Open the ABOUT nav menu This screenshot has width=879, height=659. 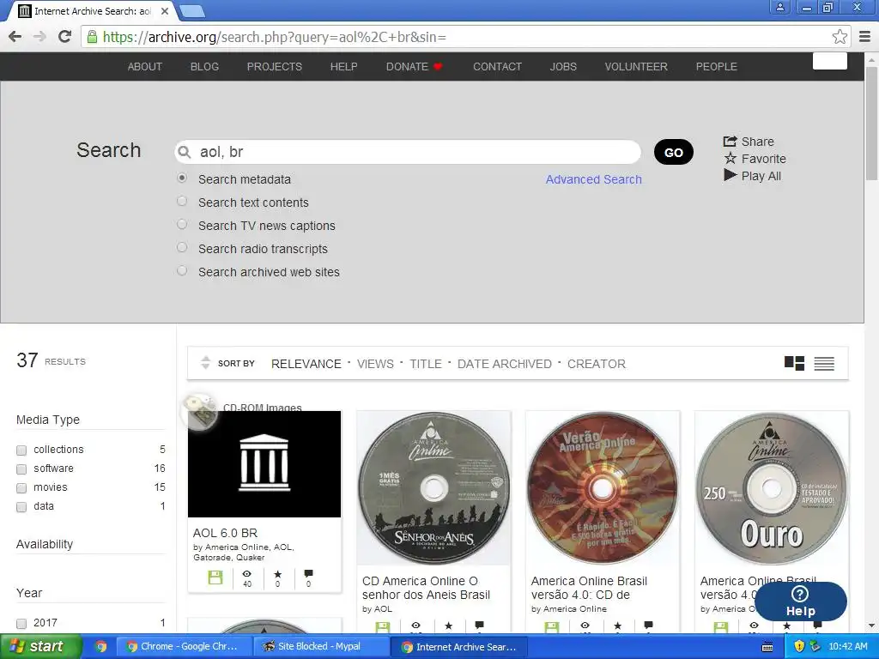tap(144, 66)
